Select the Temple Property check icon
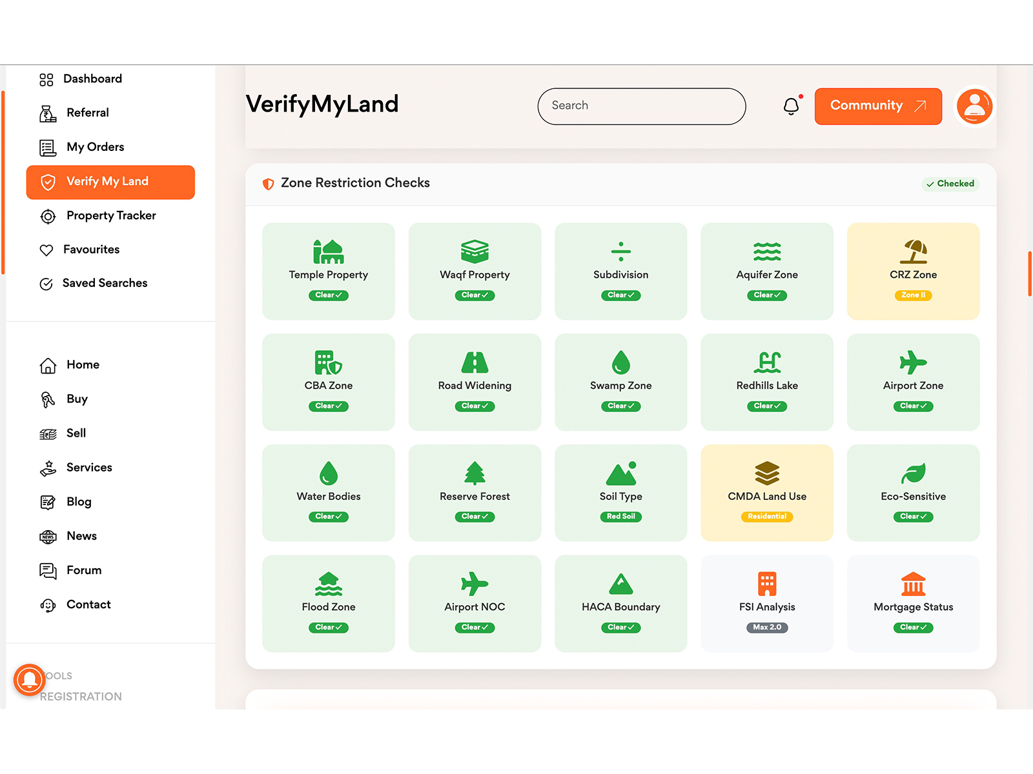The height and width of the screenshot is (774, 1033). click(x=328, y=252)
